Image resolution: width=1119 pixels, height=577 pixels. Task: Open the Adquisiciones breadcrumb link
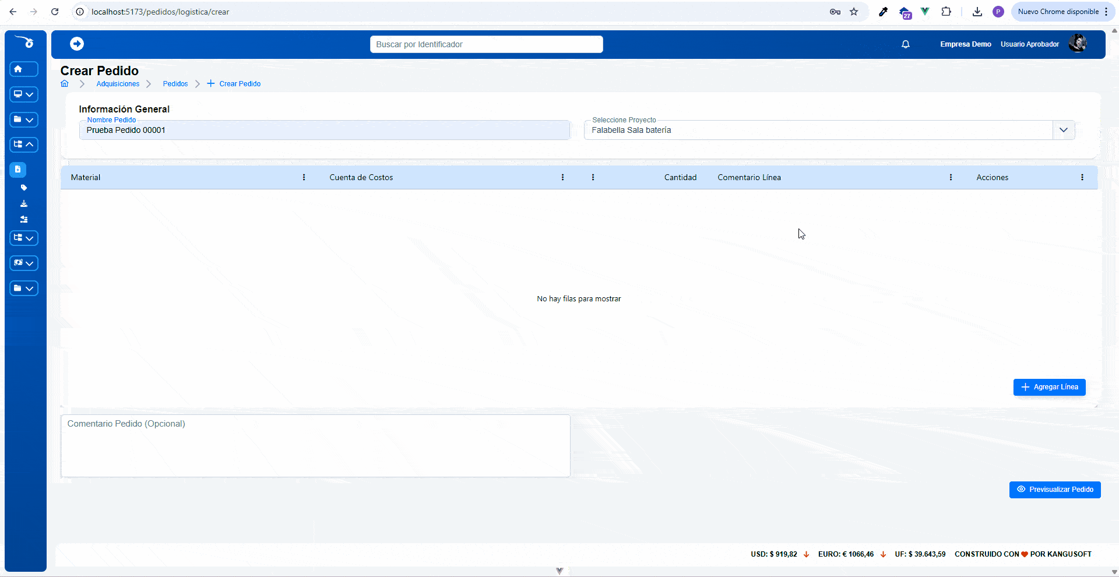118,84
